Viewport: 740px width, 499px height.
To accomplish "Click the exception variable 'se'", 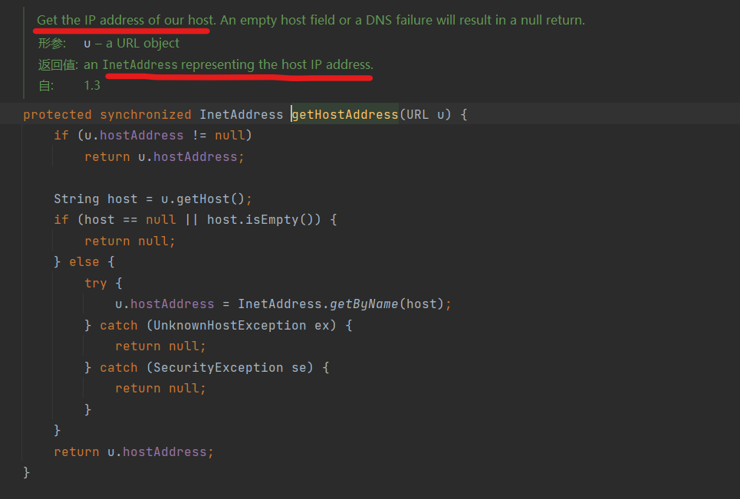I will (x=298, y=367).
